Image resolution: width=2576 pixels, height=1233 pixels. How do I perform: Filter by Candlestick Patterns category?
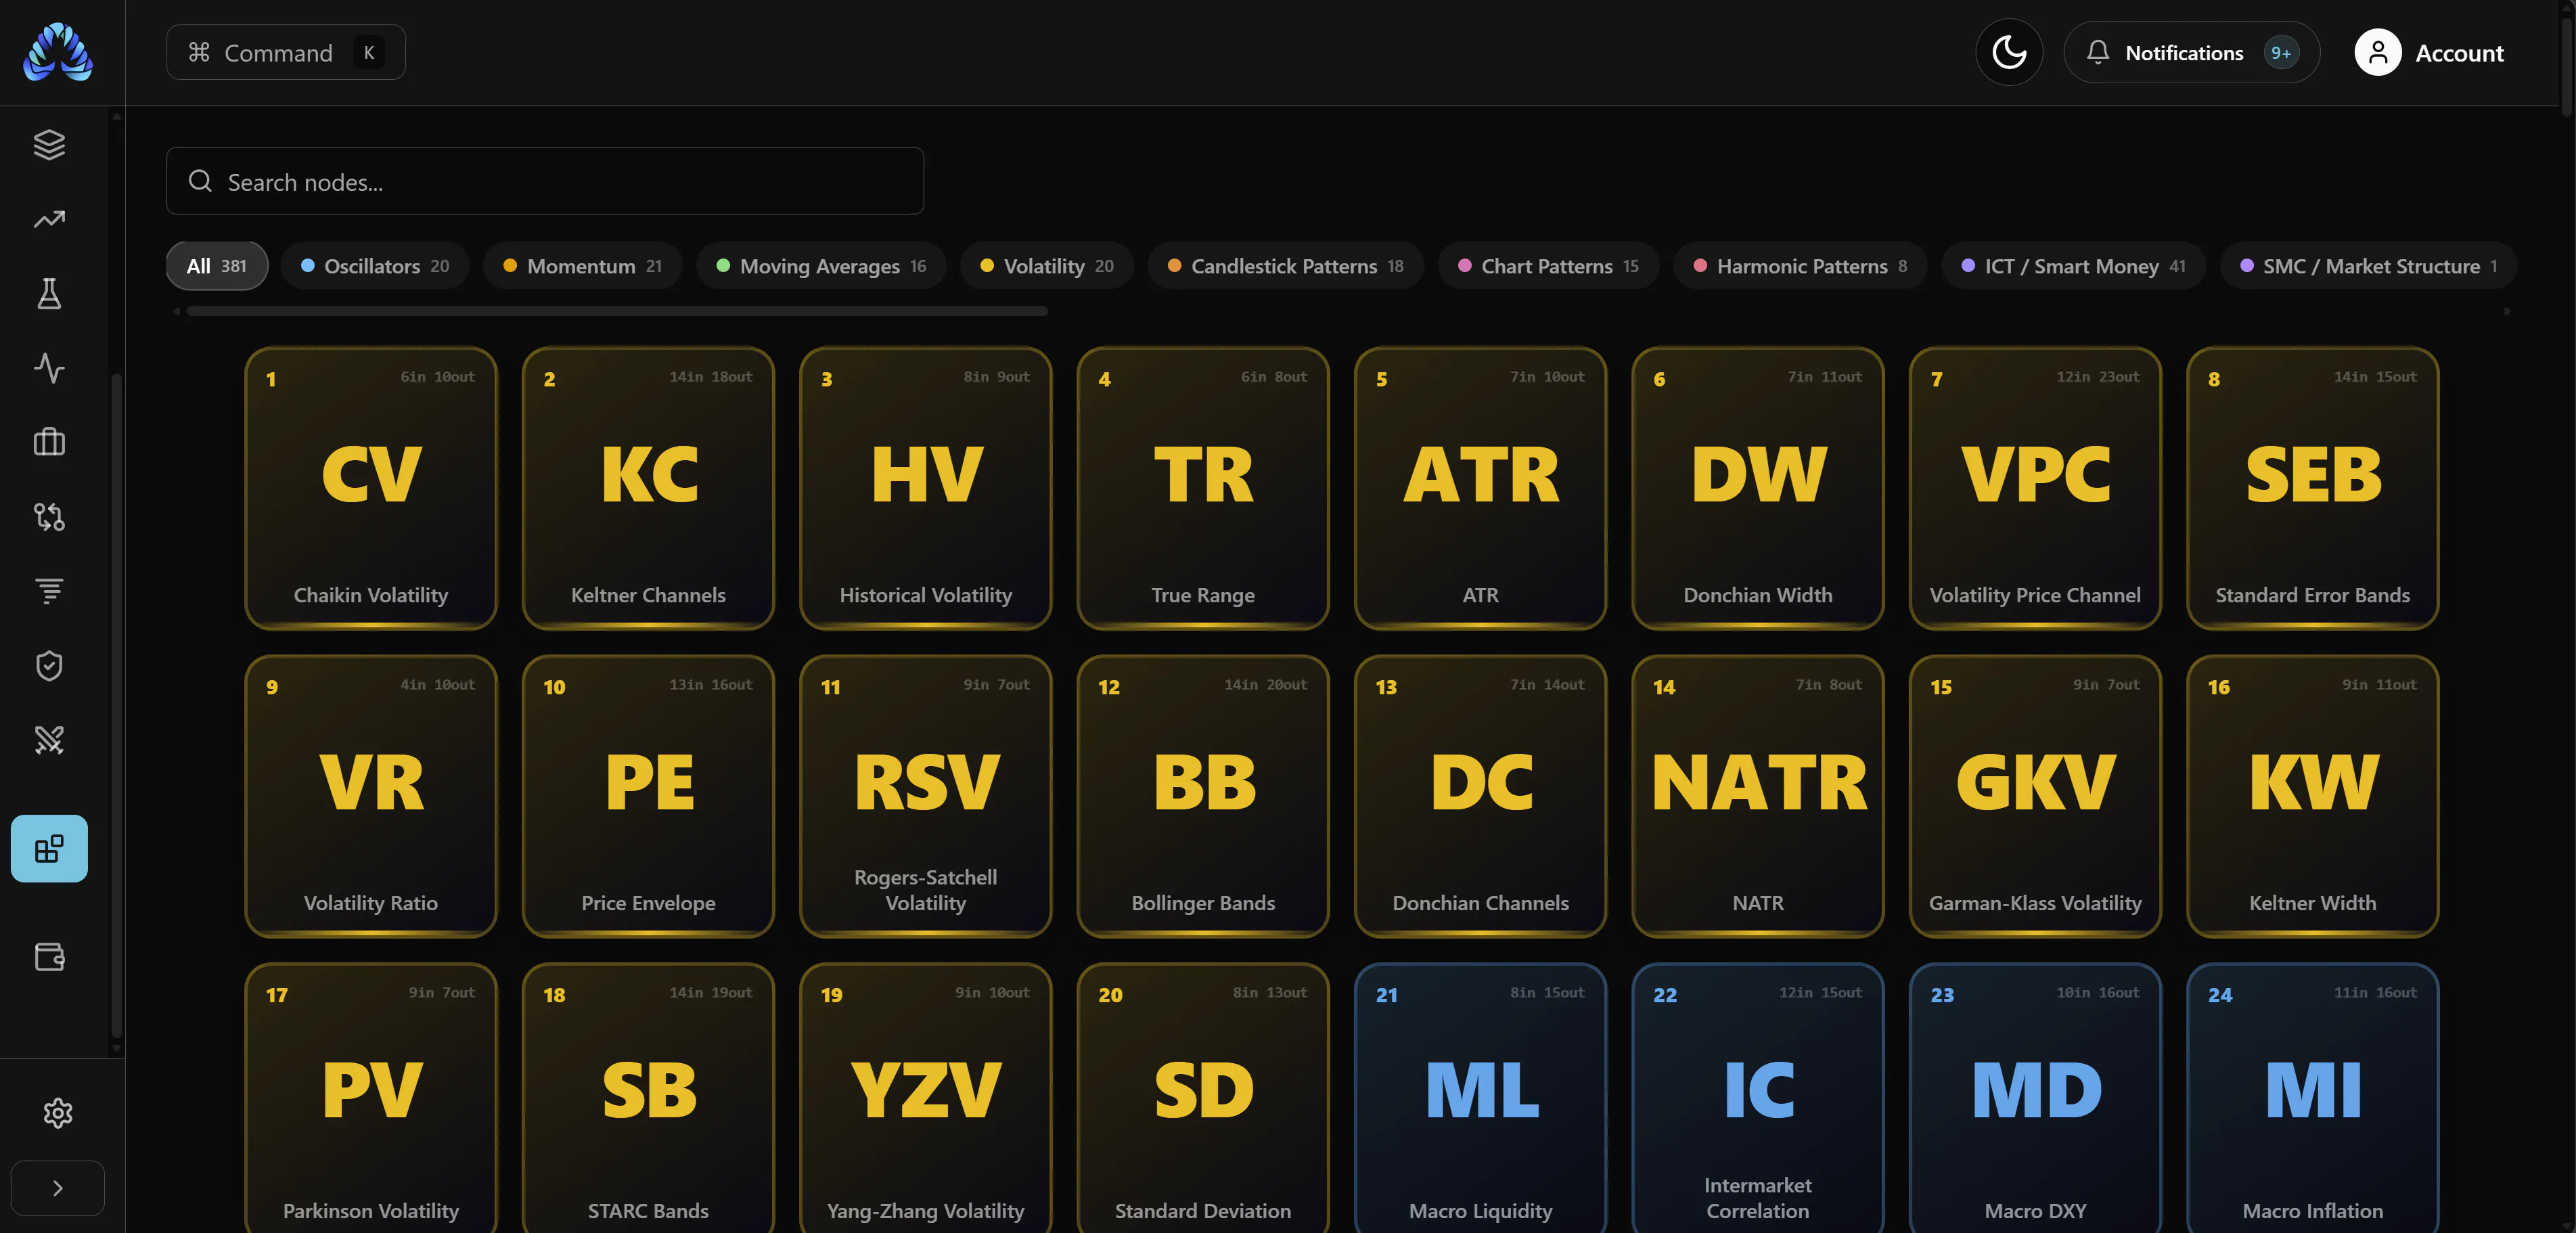tap(1285, 266)
